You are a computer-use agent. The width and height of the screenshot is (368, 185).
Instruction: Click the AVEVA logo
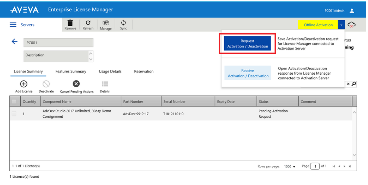[24, 10]
